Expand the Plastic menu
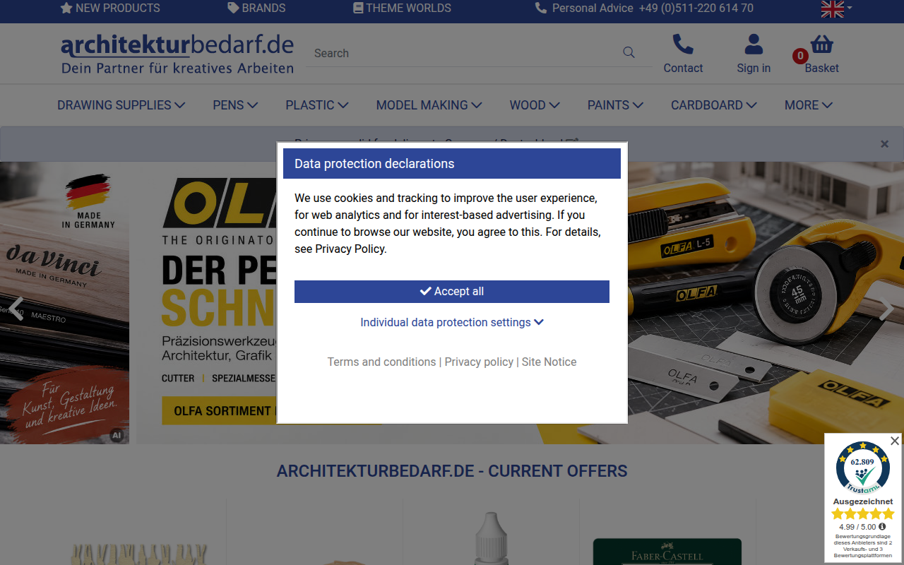Viewport: 904px width, 565px height. point(317,105)
